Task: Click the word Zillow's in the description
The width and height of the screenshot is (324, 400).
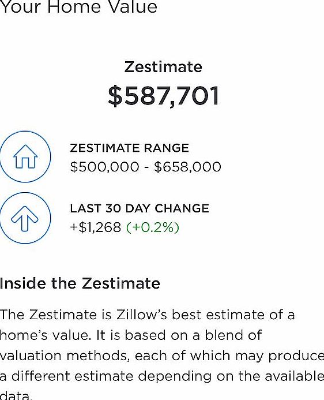Action: pyautogui.click(x=141, y=315)
